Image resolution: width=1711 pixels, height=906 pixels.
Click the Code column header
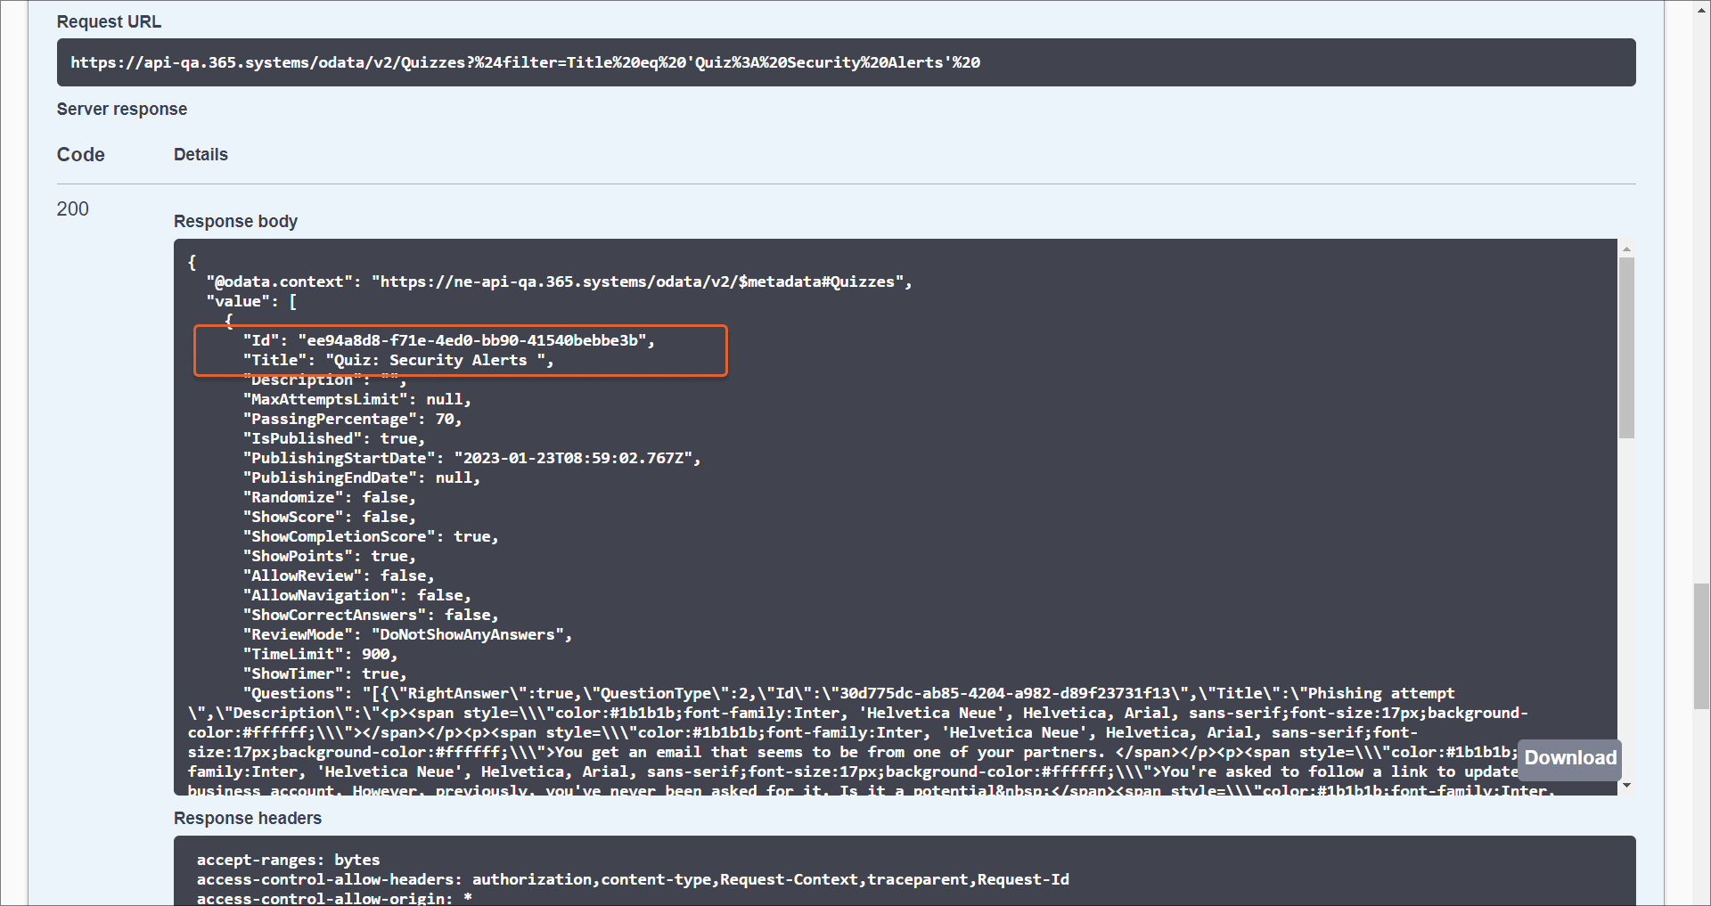pyautogui.click(x=80, y=155)
